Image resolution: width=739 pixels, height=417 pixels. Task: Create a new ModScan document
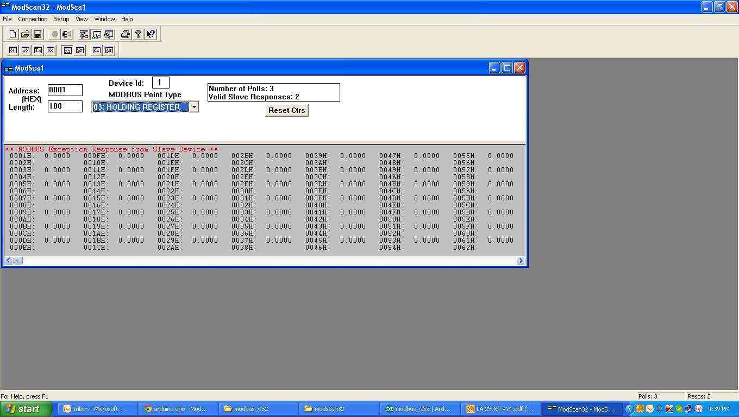tap(12, 34)
